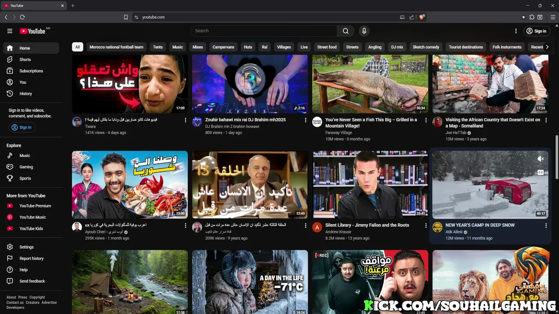Select Morocco national football team chip
This screenshot has height=314, width=559.
pyautogui.click(x=116, y=47)
